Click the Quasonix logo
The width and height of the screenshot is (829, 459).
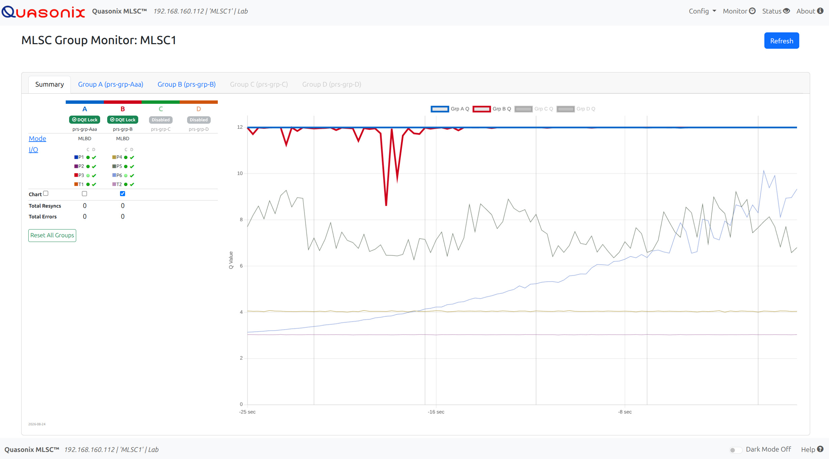tap(43, 12)
